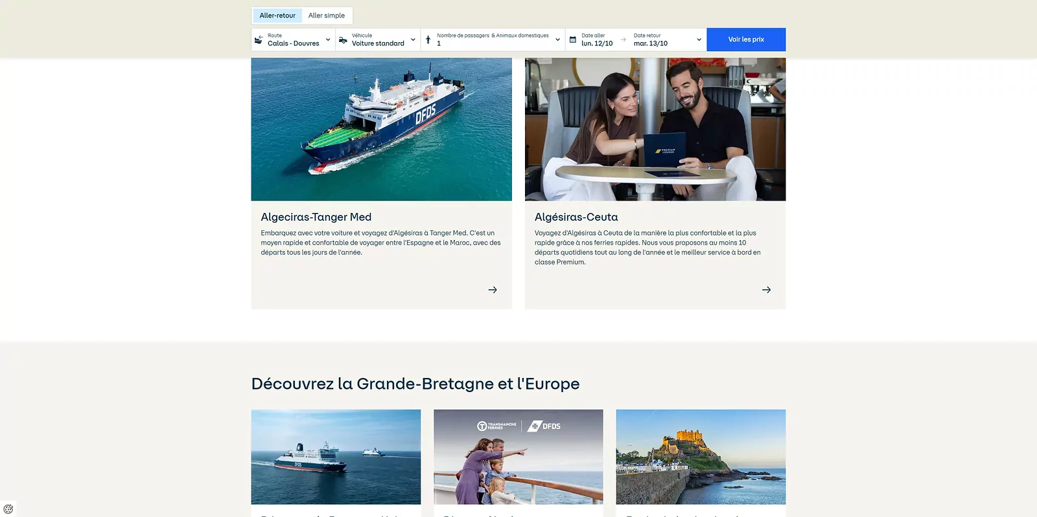Click the Voiture standard vehicle value
1037x517 pixels.
[378, 44]
